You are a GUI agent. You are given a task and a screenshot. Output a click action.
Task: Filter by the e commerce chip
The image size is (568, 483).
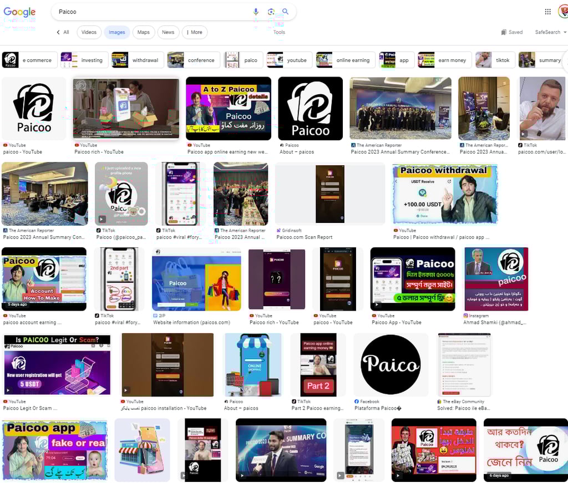[30, 60]
